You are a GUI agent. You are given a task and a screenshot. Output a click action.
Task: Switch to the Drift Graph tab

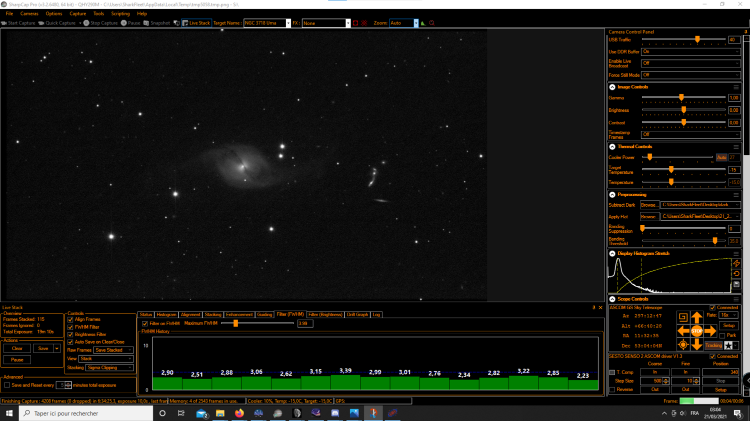(x=357, y=315)
